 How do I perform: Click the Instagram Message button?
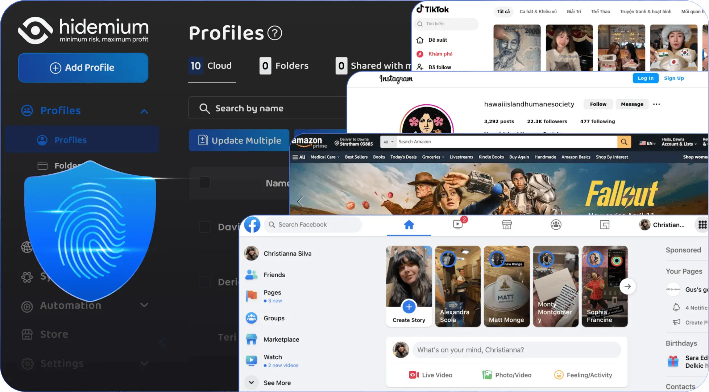[x=632, y=104]
